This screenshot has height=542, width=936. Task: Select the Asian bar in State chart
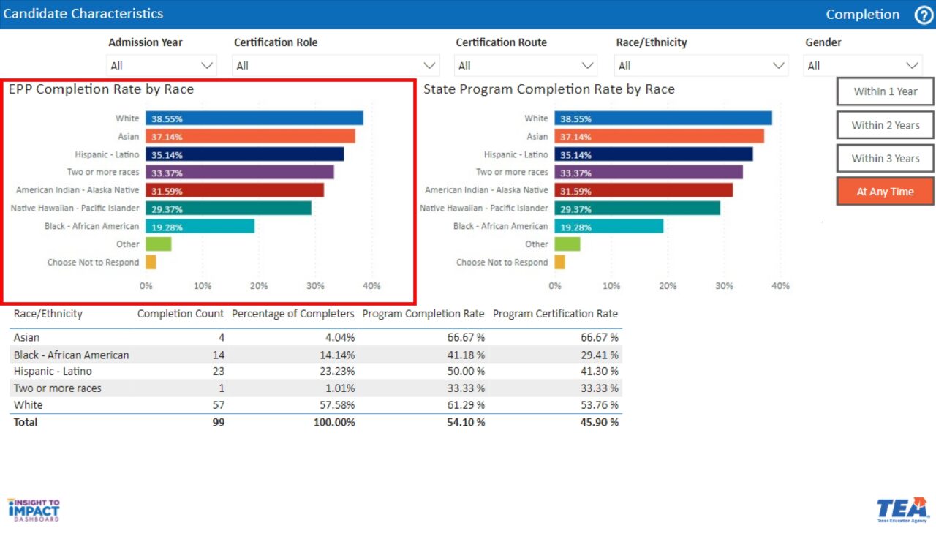(658, 137)
